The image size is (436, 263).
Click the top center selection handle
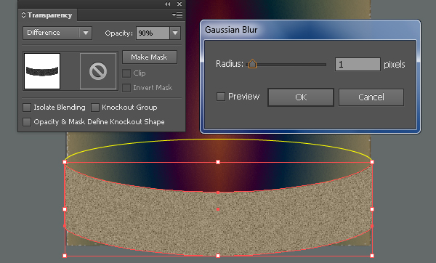tap(218, 162)
